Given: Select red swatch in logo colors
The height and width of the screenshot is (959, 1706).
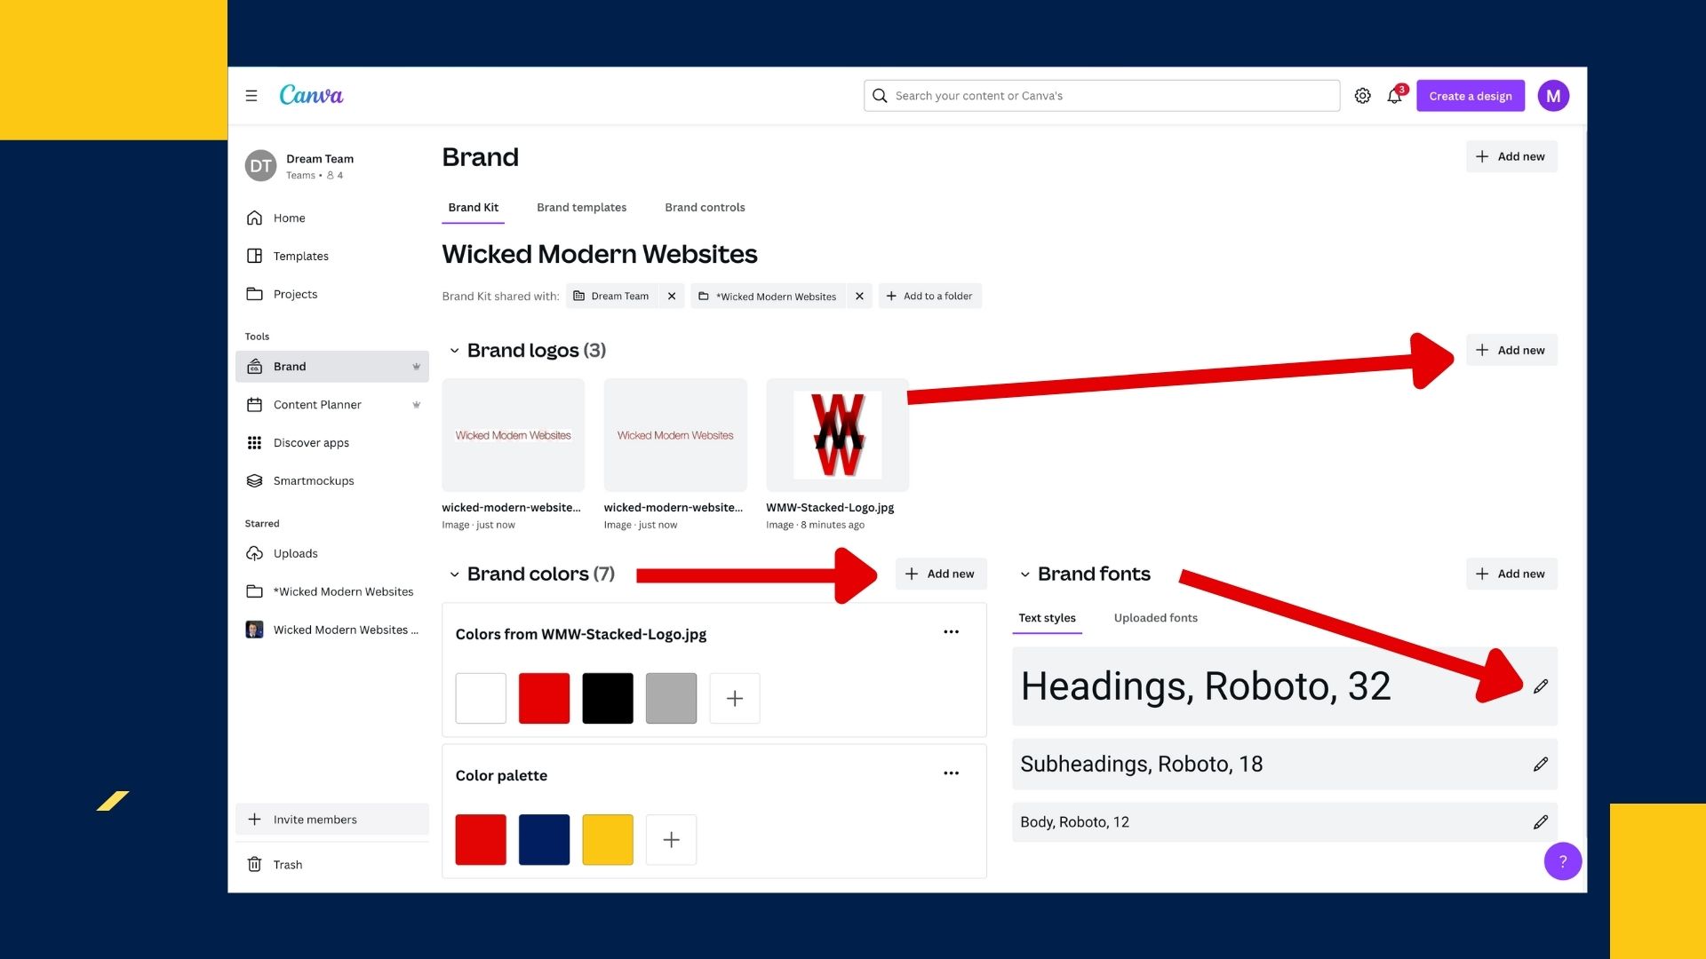Looking at the screenshot, I should [544, 698].
